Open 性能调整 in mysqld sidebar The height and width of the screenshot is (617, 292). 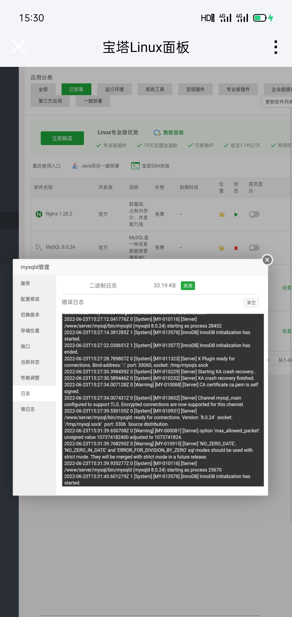(34, 378)
